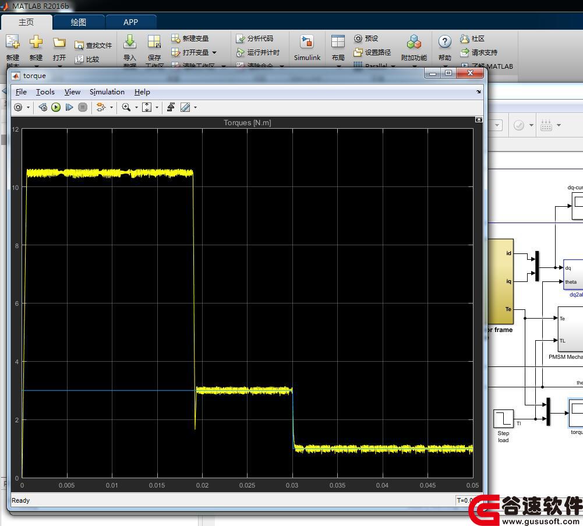
Task: Click 查找文件 in the MATLAB ribbon
Action: tap(93, 45)
